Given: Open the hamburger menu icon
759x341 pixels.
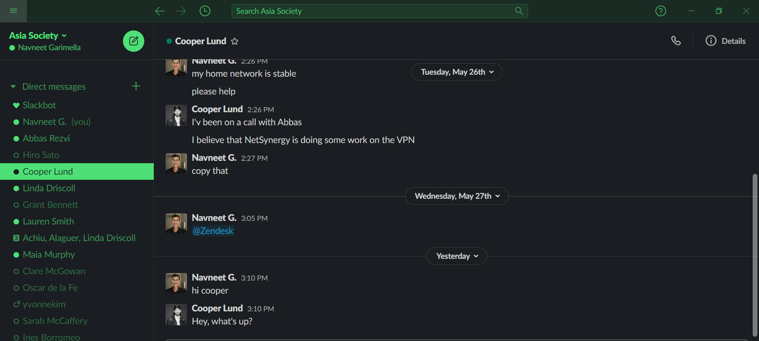Looking at the screenshot, I should tap(13, 11).
